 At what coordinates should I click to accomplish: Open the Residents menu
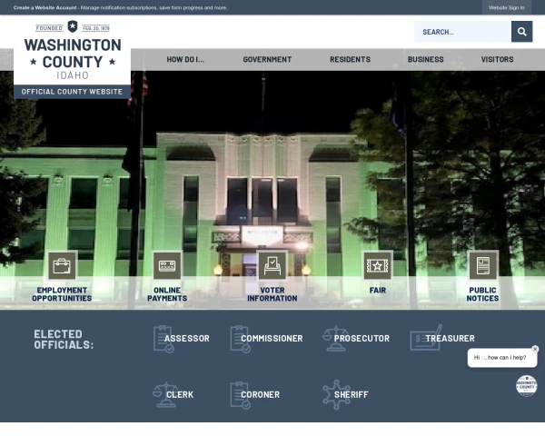350,59
